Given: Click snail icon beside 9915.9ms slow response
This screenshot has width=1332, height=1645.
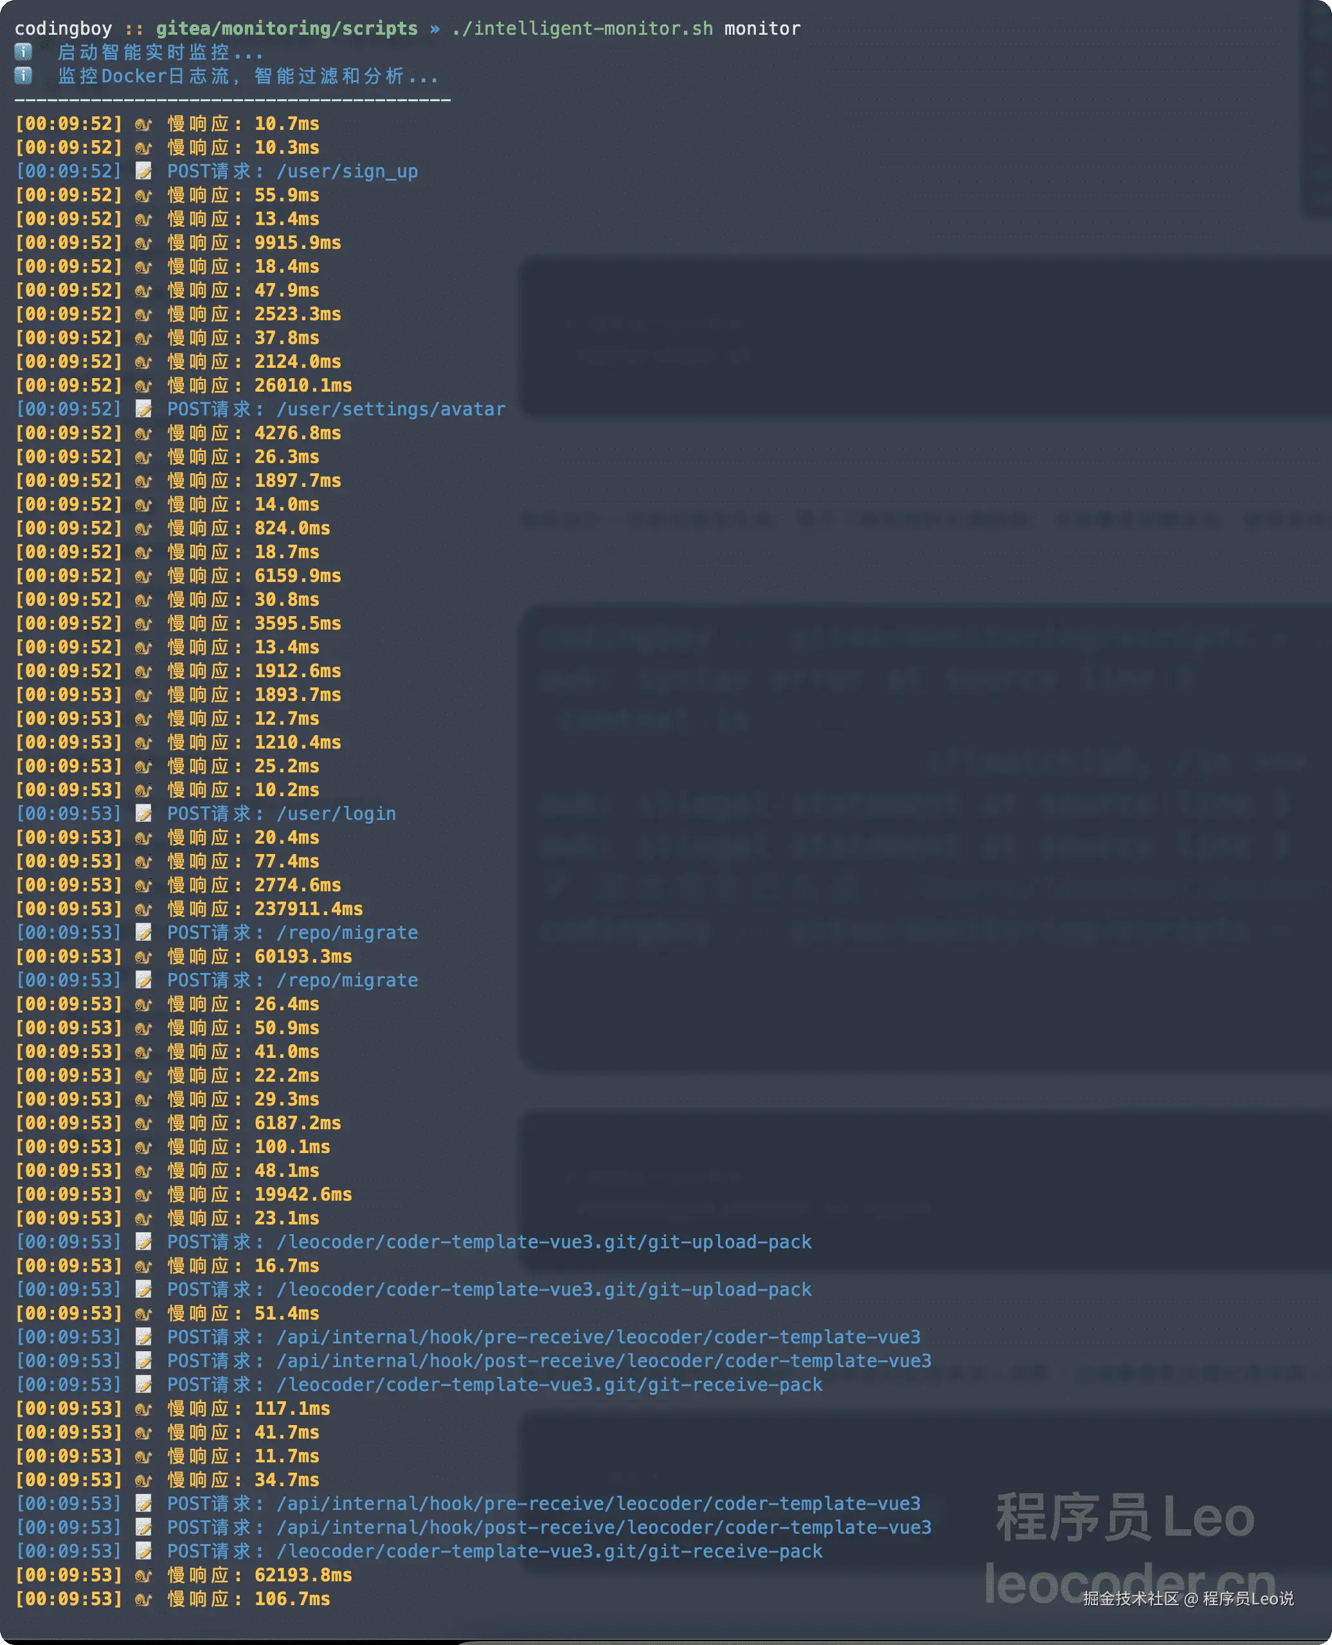Looking at the screenshot, I should tap(143, 242).
